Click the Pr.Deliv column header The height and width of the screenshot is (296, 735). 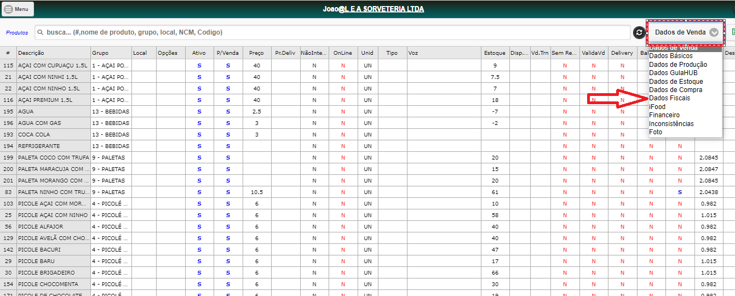pyautogui.click(x=285, y=53)
